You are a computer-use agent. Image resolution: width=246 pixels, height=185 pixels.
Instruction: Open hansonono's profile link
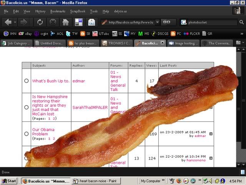tap(196, 160)
